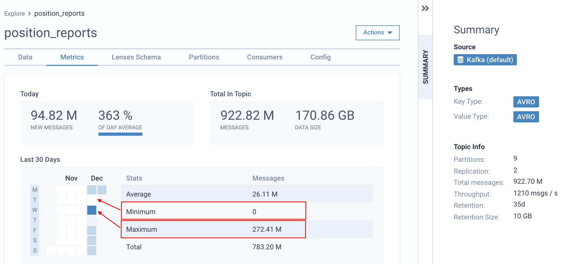This screenshot has width=569, height=264.
Task: Navigate to Explore breadcrumb link
Action: 14,14
